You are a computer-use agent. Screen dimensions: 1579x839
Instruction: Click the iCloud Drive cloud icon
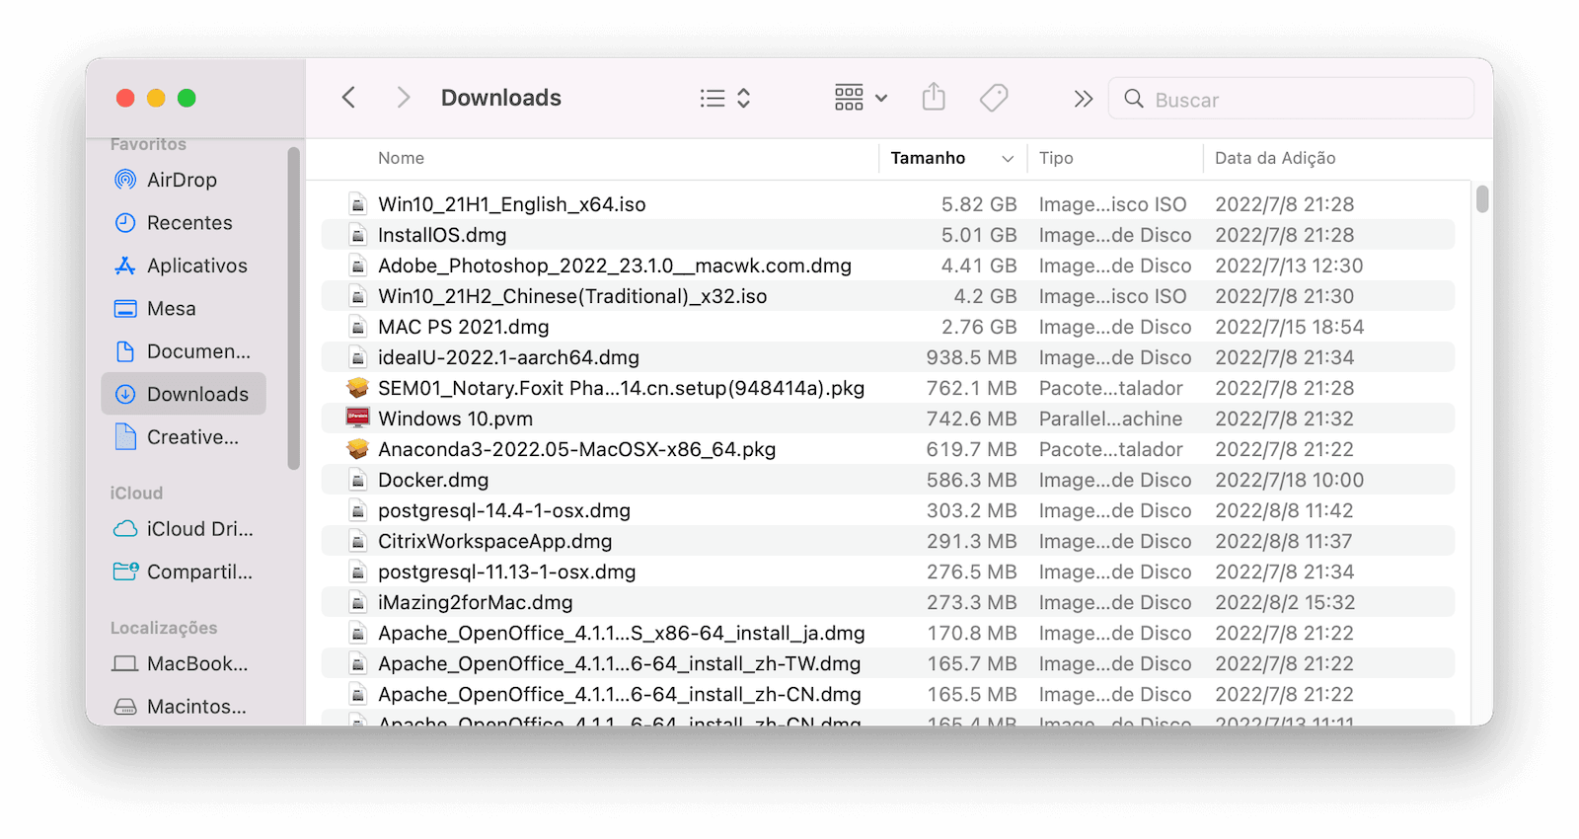pyautogui.click(x=125, y=529)
